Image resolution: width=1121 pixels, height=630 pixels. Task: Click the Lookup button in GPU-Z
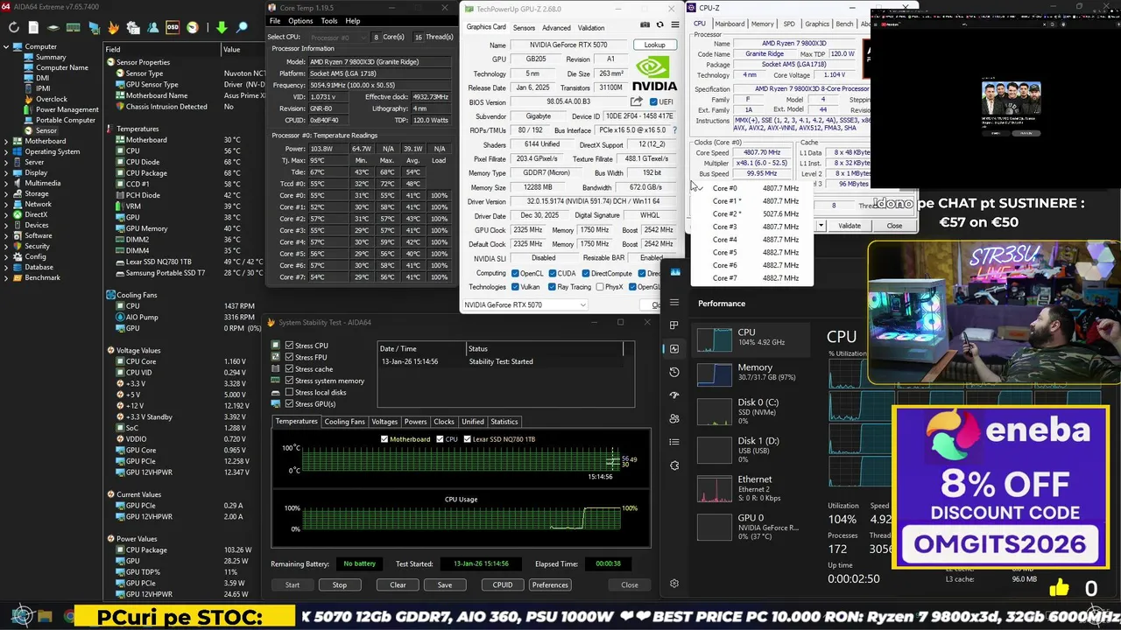654,45
